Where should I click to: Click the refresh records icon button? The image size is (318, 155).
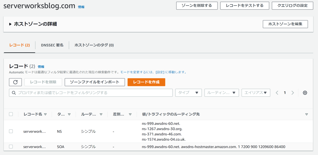(x=15, y=82)
